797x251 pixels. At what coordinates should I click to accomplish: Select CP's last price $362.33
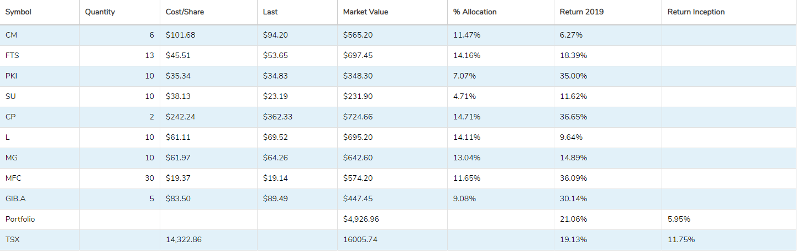pyautogui.click(x=277, y=117)
